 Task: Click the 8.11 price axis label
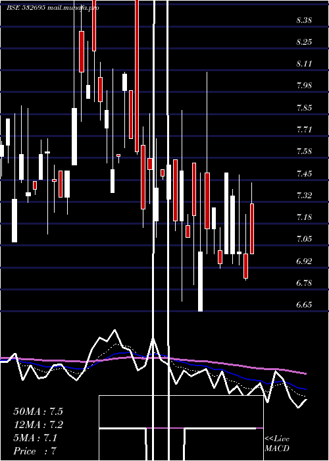pyautogui.click(x=304, y=64)
